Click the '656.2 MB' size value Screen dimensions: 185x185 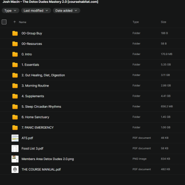click(x=167, y=106)
